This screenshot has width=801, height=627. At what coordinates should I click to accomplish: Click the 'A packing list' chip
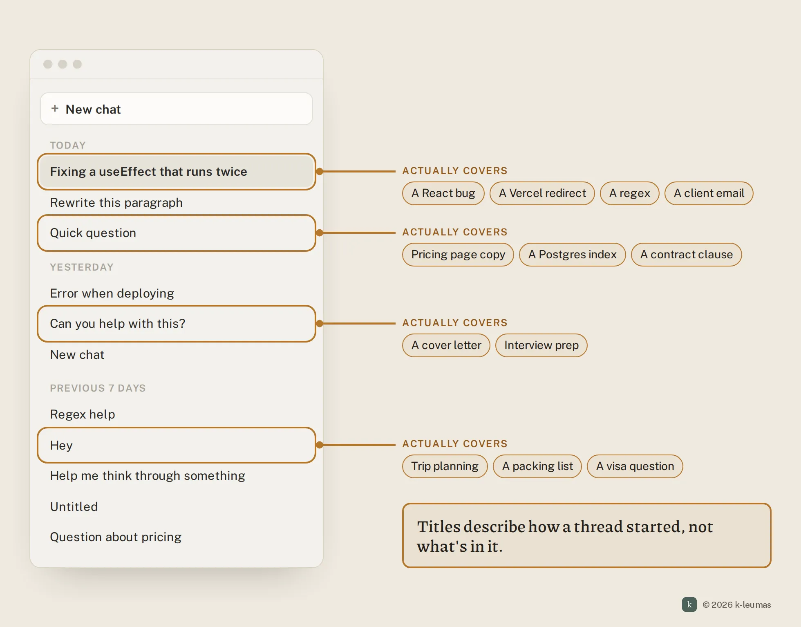pos(537,466)
